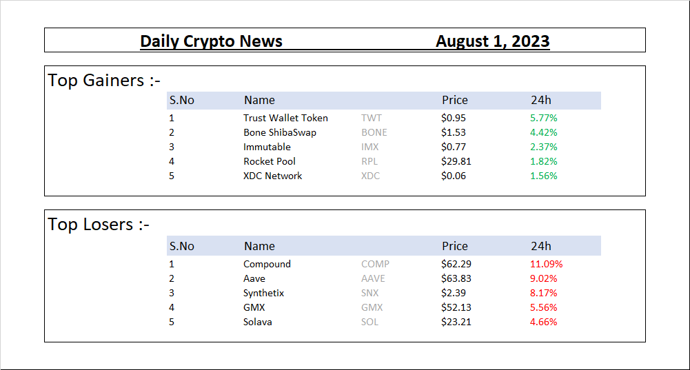690x370 pixels.
Task: Select Synthetix's 8.17% loss value
Action: coord(543,293)
